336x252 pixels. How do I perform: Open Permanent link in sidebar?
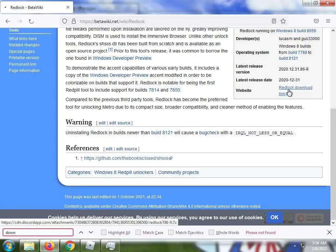(23, 64)
